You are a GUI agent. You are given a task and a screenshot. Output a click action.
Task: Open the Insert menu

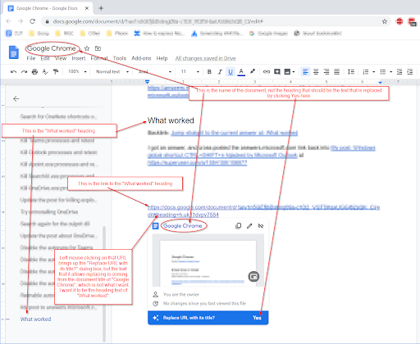(79, 58)
